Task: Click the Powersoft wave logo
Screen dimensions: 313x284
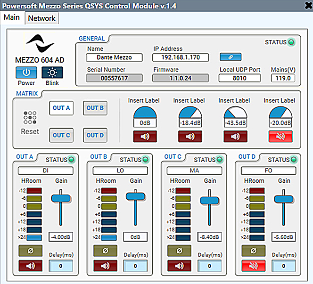Action: tap(40, 43)
